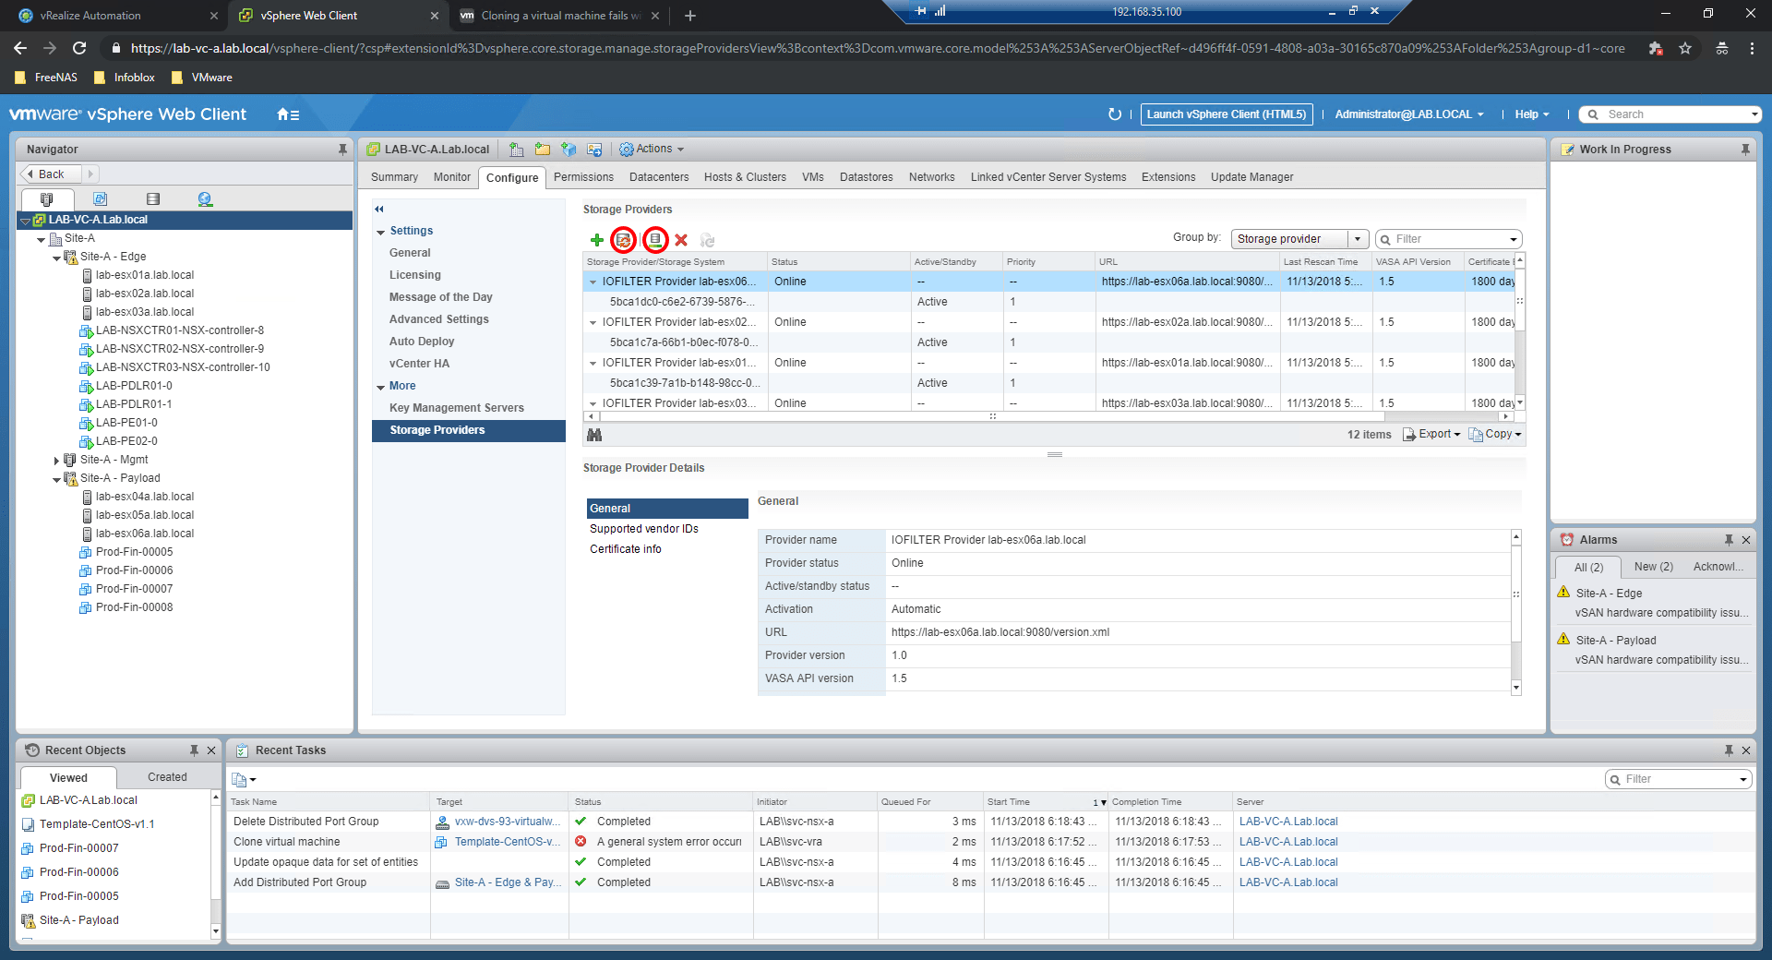Image resolution: width=1772 pixels, height=960 pixels.
Task: Switch to the Datastores tab
Action: [x=866, y=177]
